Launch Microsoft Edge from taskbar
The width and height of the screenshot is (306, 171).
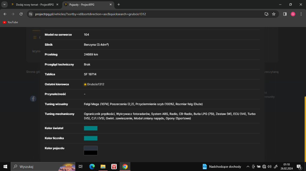point(92,166)
